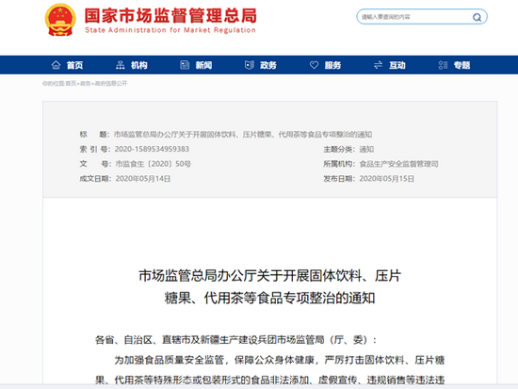Click the heart icon beside 服务

pyautogui.click(x=314, y=65)
